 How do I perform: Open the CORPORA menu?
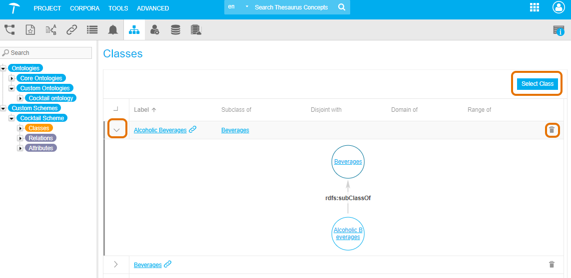click(84, 8)
